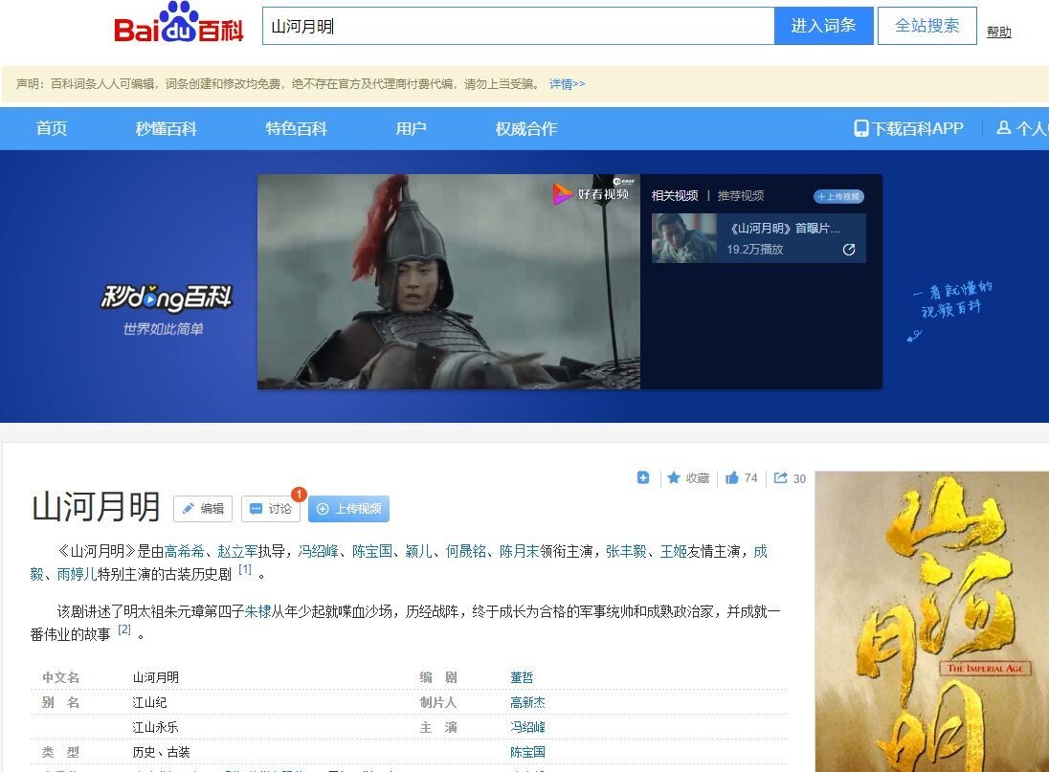This screenshot has height=772, width=1049.
Task: Click the thumbs-up like icon showing 74
Action: click(x=732, y=477)
